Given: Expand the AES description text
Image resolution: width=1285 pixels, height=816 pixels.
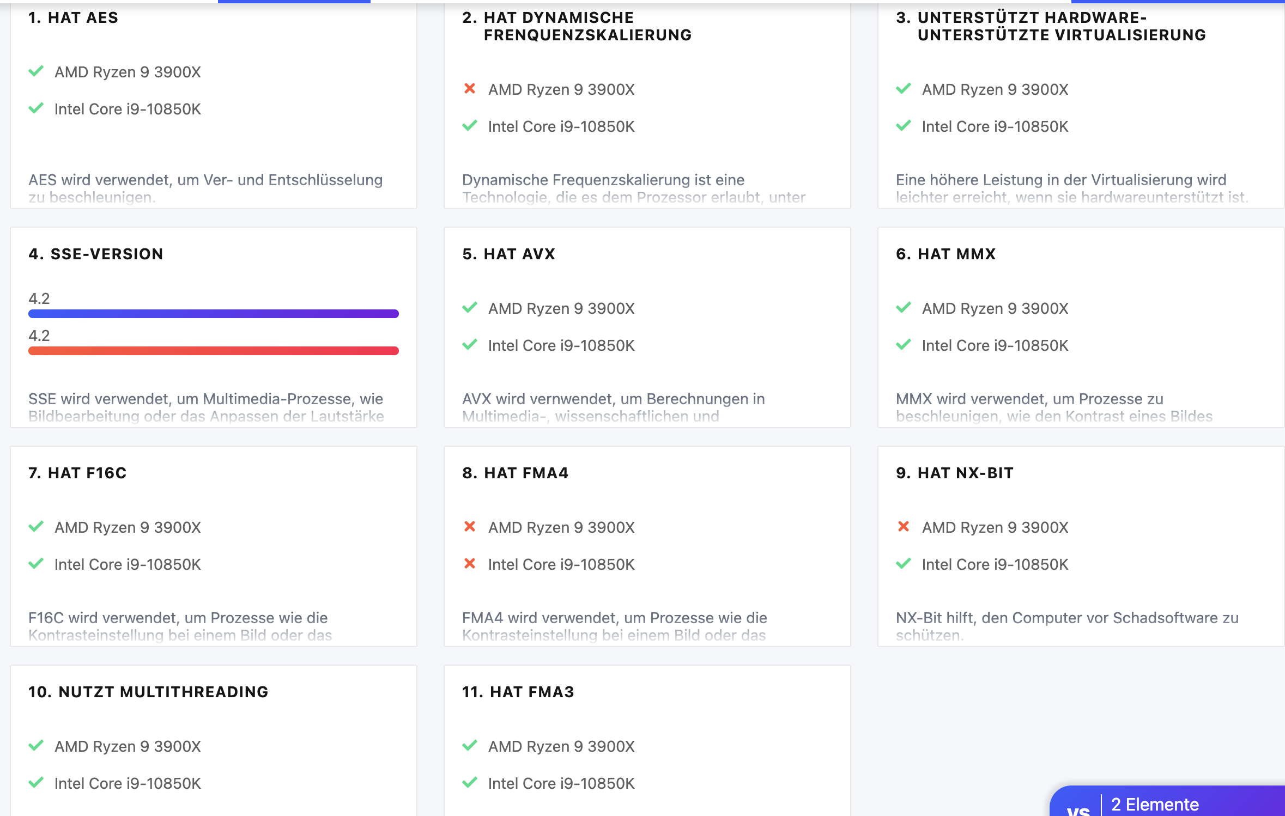Looking at the screenshot, I should [205, 188].
